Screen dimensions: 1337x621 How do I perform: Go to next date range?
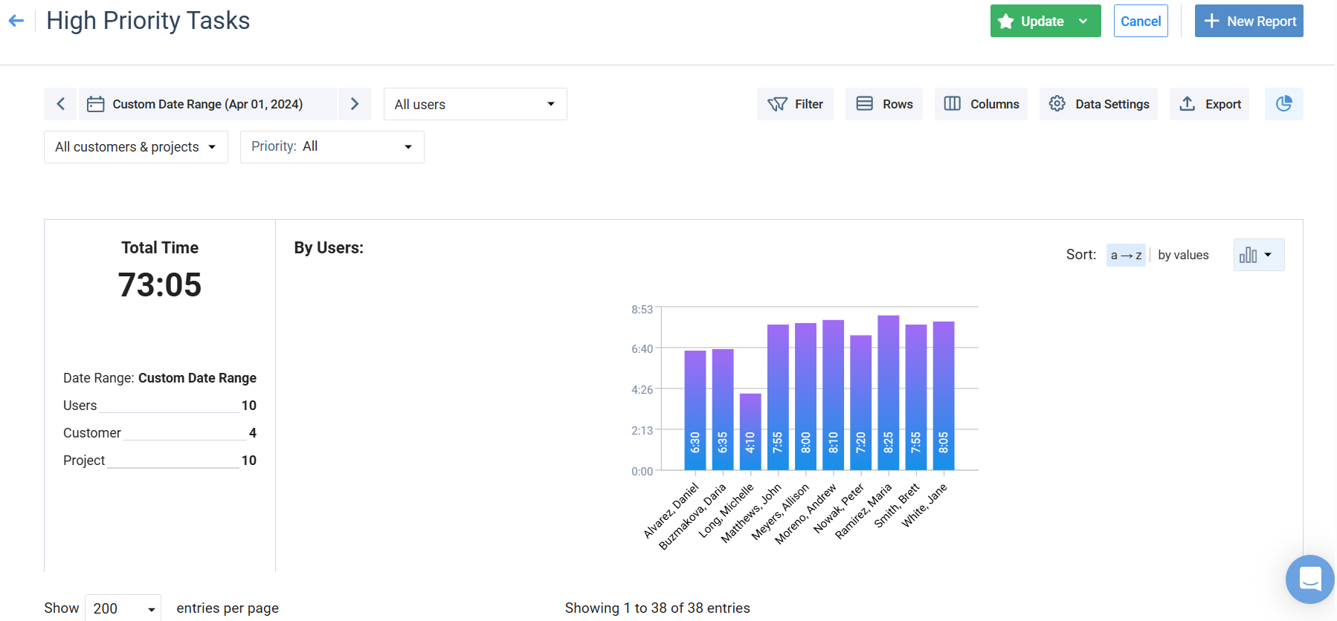click(355, 104)
